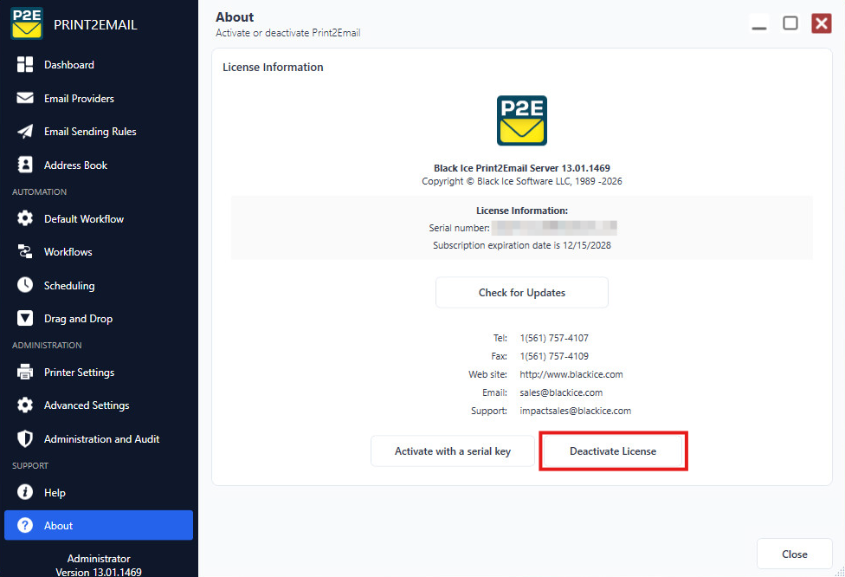Click the ADMINISTRATION section label
845x577 pixels.
tap(47, 345)
